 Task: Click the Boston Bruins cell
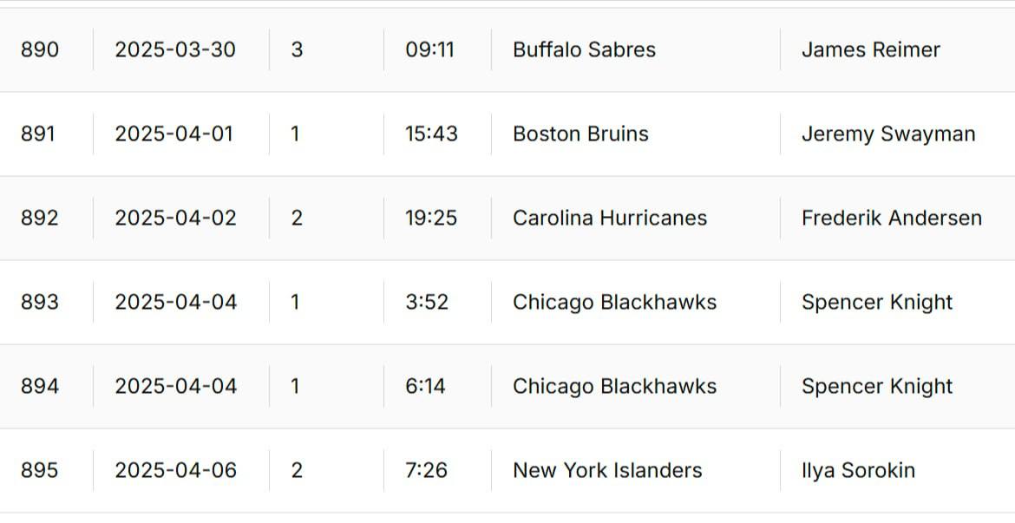pyautogui.click(x=580, y=134)
